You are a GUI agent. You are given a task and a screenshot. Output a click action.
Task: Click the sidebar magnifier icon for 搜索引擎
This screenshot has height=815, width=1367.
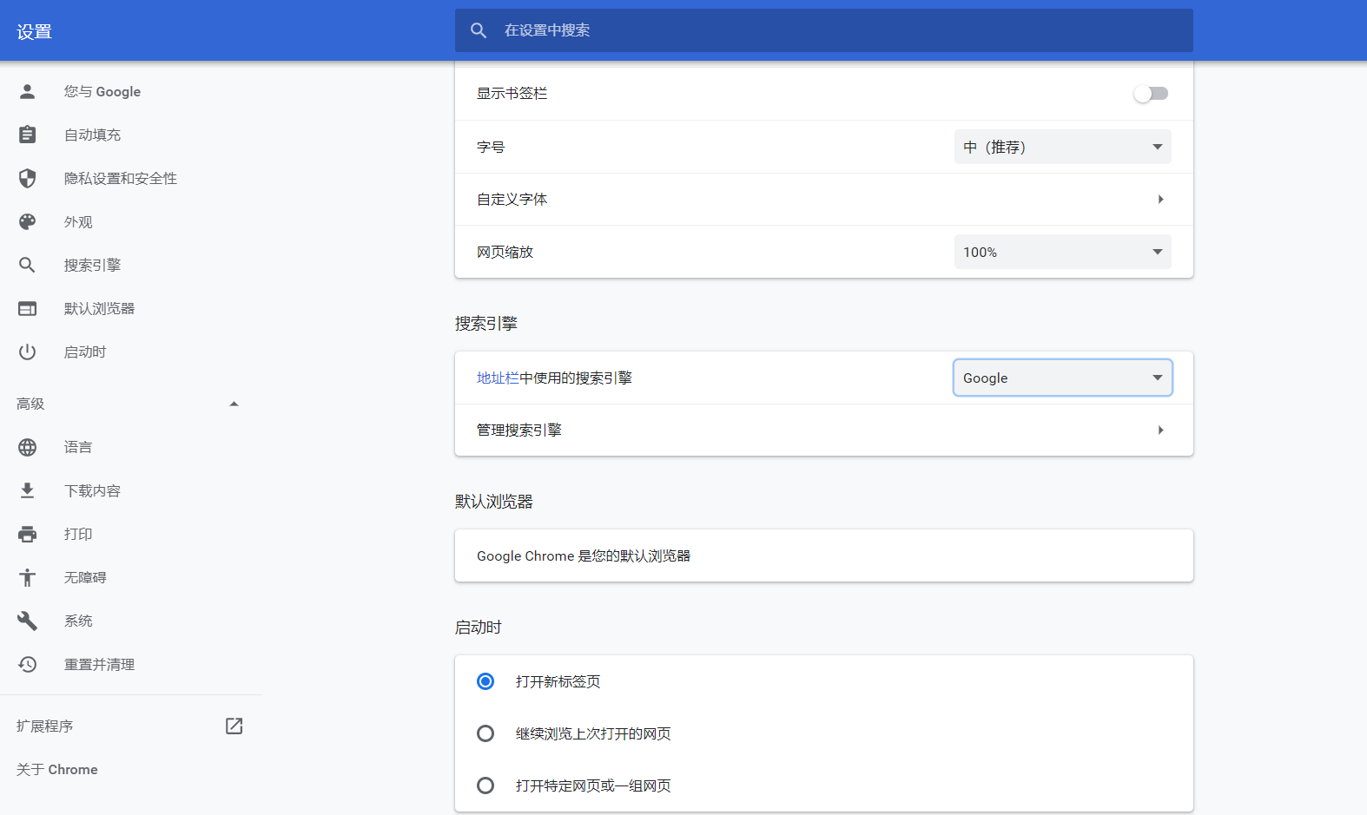pyautogui.click(x=28, y=265)
